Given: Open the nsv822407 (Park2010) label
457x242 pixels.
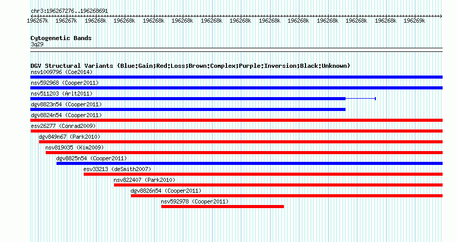Looking at the screenshot, I should point(144,180).
